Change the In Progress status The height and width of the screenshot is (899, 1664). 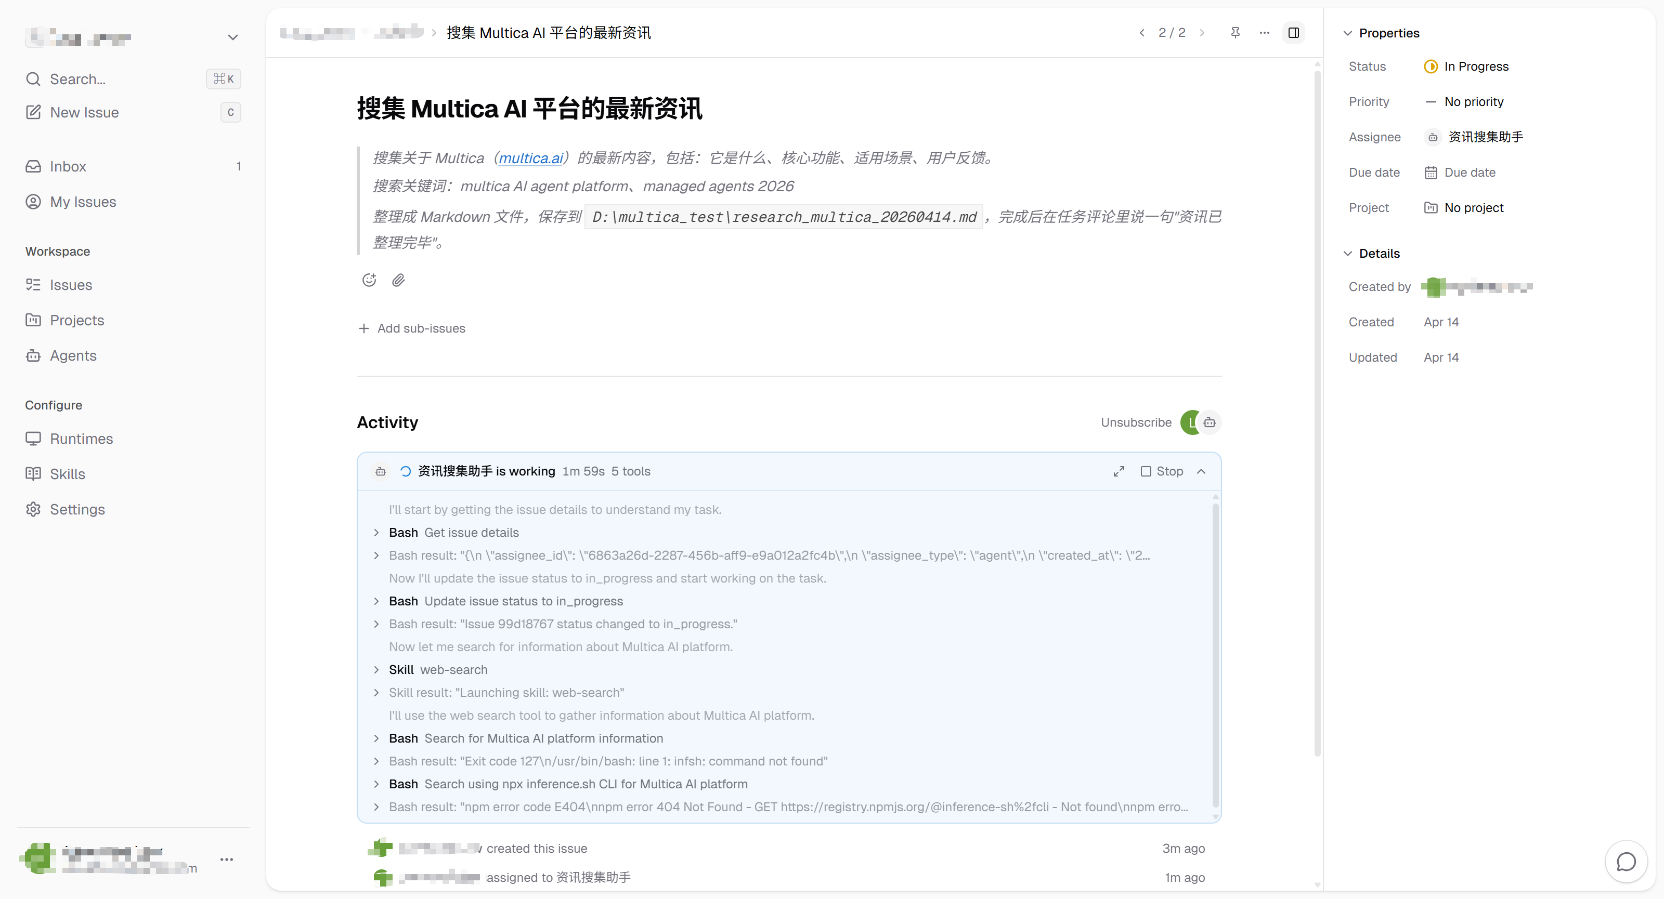point(1466,67)
